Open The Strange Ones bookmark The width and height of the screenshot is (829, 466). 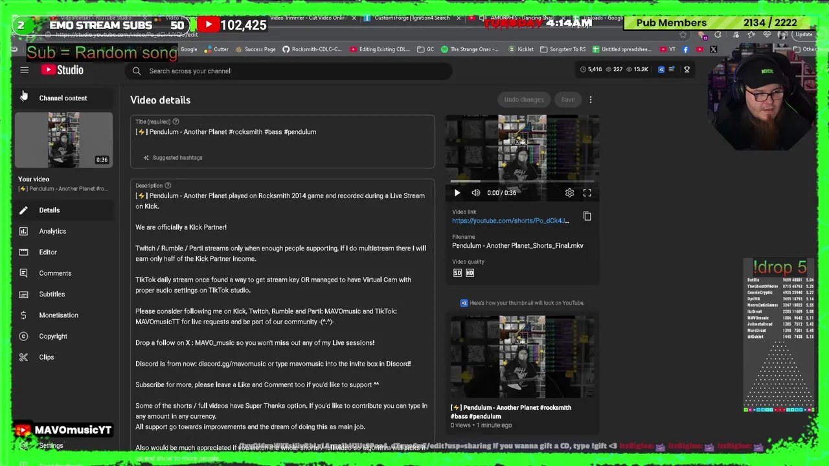click(x=470, y=49)
